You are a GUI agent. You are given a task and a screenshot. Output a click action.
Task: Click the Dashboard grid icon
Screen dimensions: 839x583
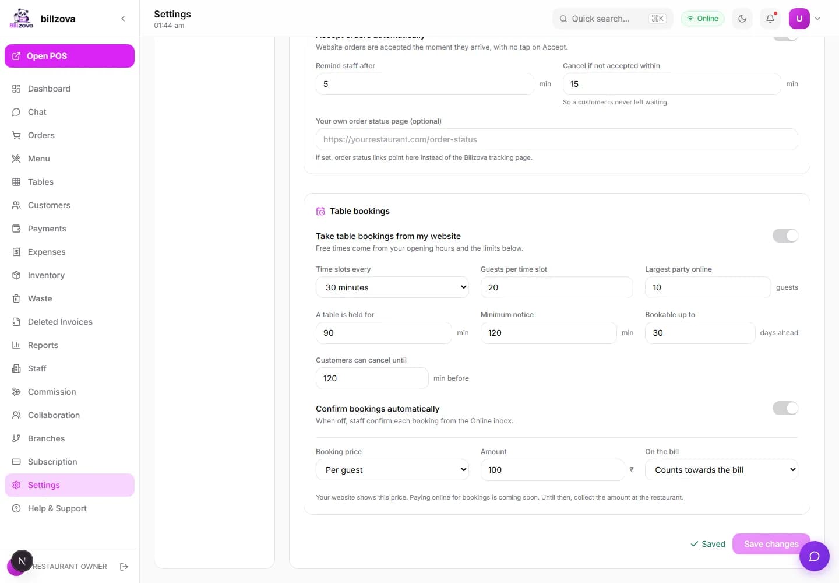point(16,89)
